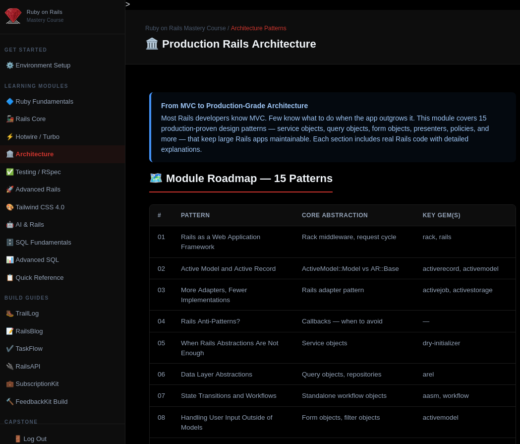Click the train icon next to Rails Core
This screenshot has width=520, height=444.
(10, 119)
